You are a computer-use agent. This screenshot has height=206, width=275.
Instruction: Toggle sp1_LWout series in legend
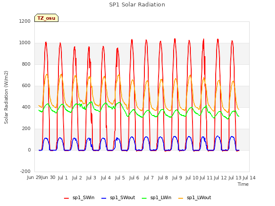coord(195,198)
